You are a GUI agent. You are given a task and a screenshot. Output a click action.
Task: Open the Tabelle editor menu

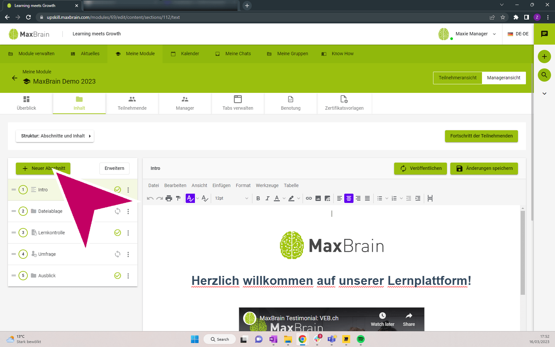[291, 185]
